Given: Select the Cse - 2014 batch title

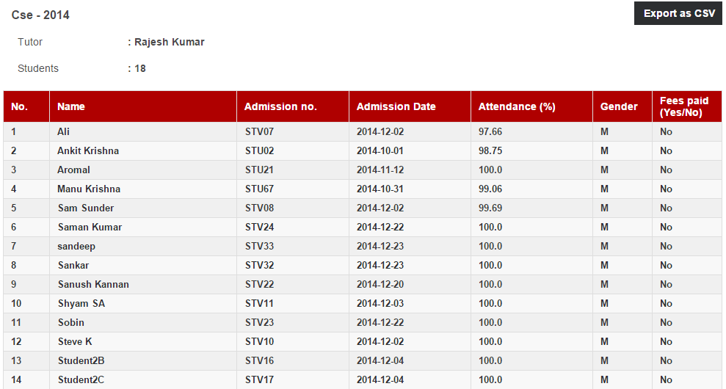Looking at the screenshot, I should (x=40, y=15).
